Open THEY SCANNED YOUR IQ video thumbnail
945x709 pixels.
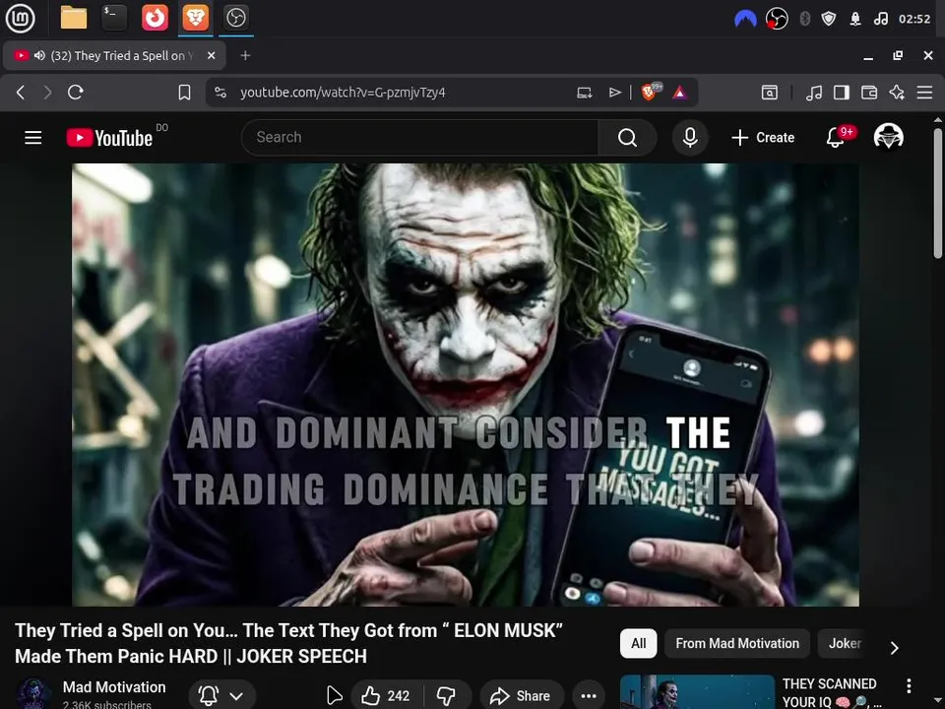coord(697,691)
